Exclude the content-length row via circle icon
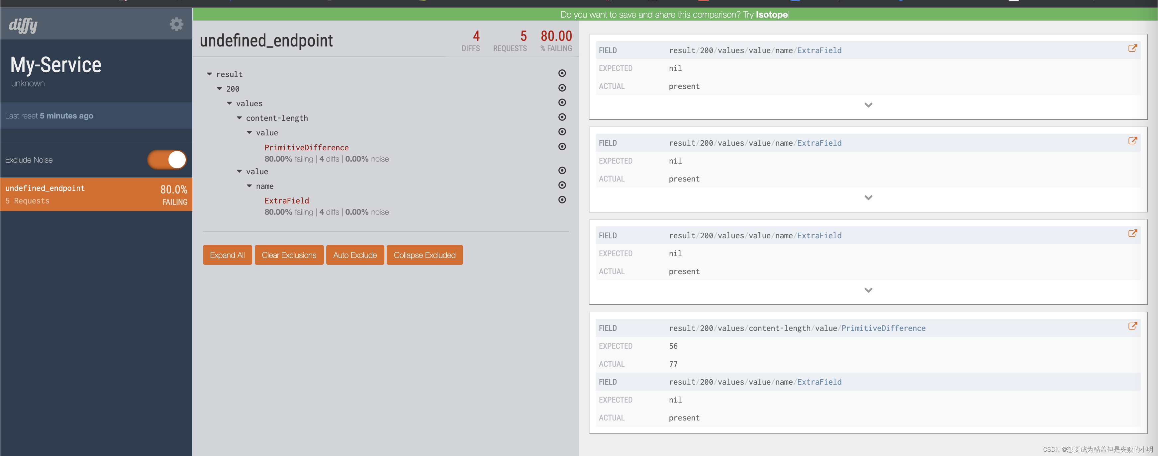 point(562,117)
